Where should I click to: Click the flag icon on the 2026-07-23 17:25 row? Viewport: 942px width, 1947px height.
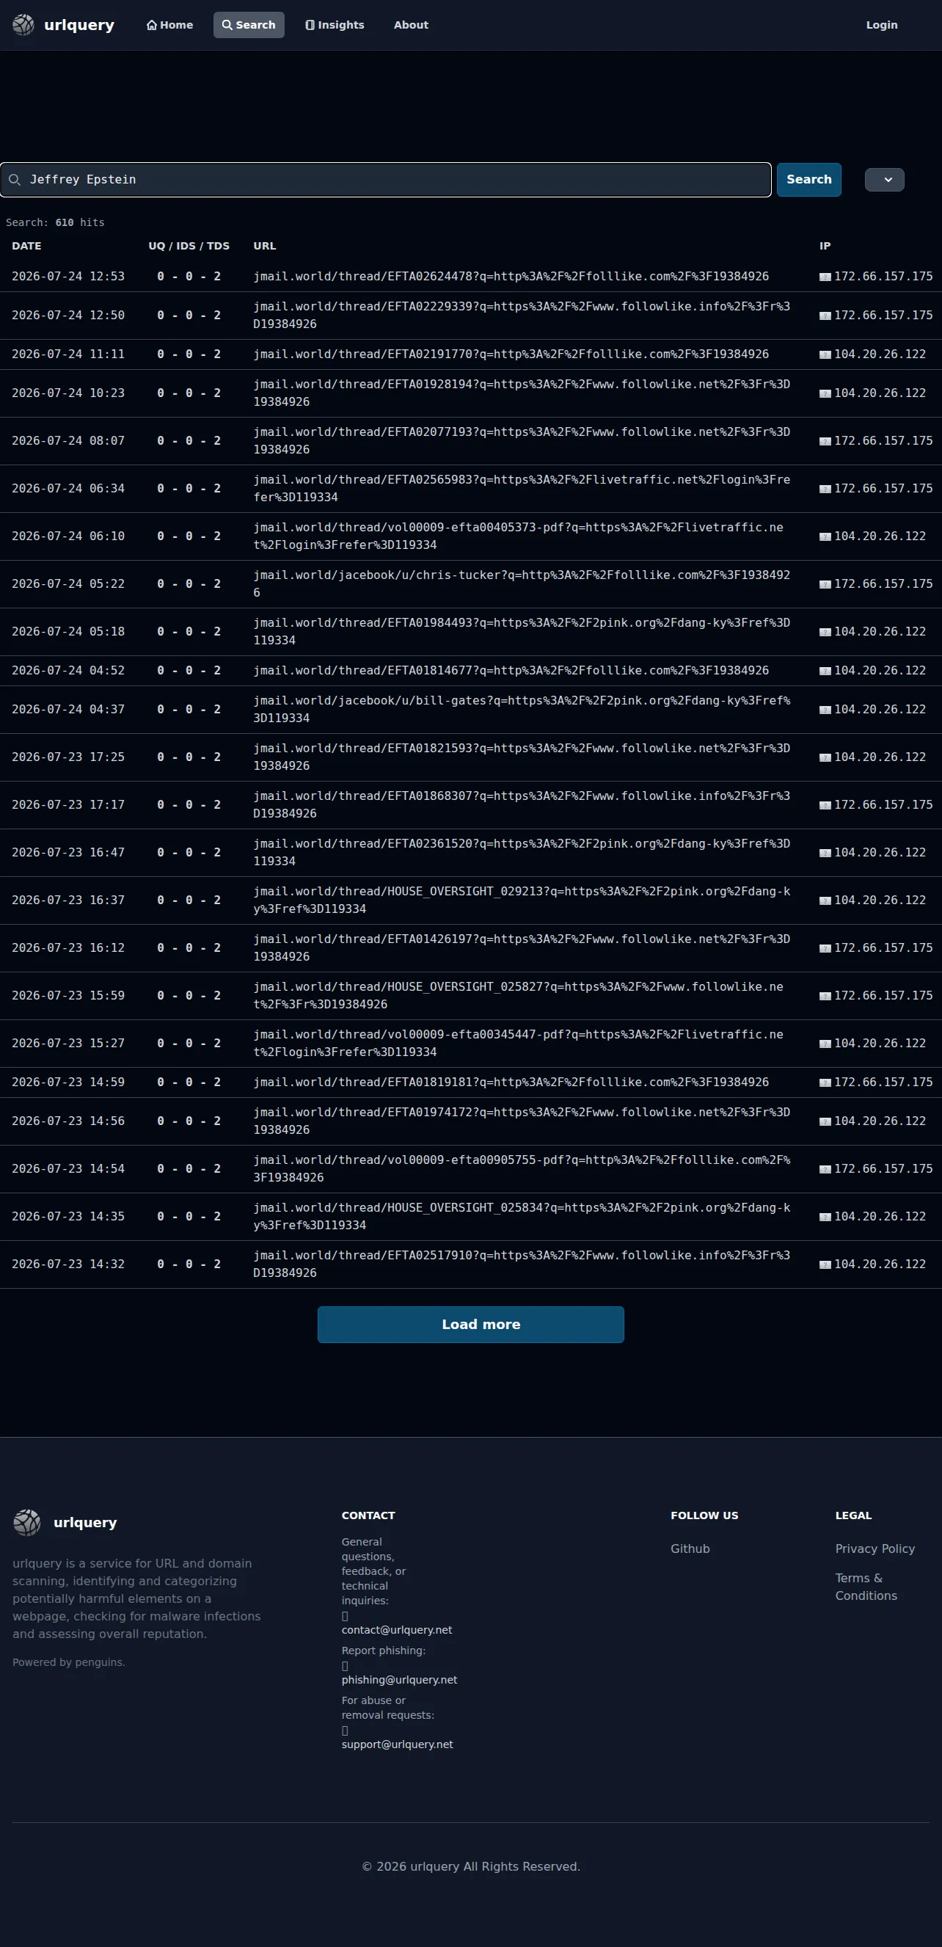[x=825, y=758]
